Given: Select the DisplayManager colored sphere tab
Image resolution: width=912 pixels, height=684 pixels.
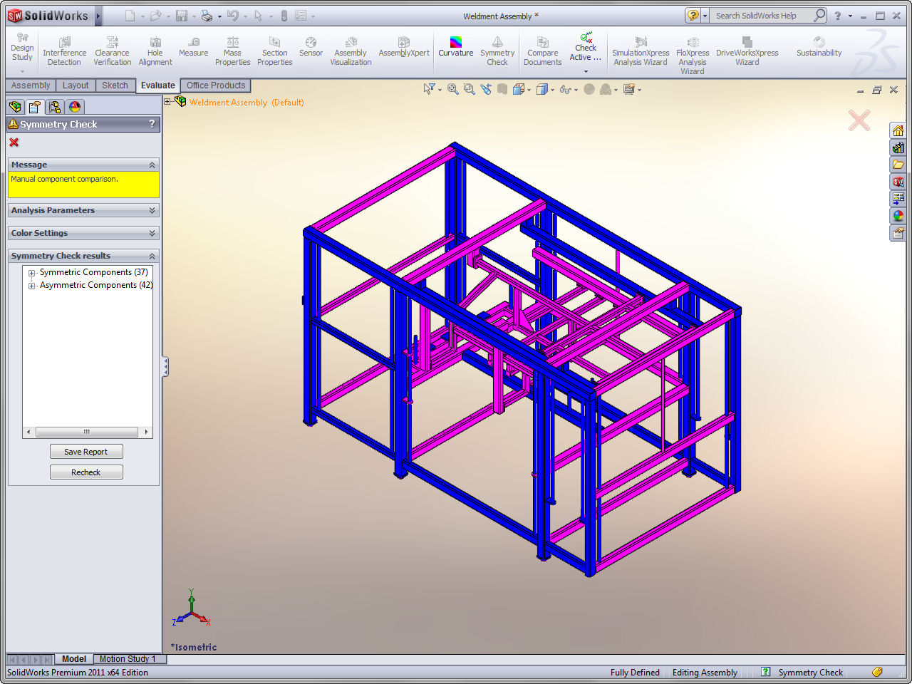Looking at the screenshot, I should coord(74,106).
